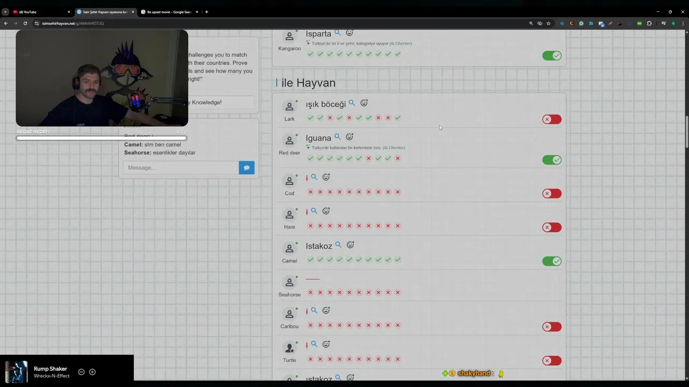Screen dimensions: 689x387
Task: Open emoji reaction in Caribou's row
Action: (326, 310)
